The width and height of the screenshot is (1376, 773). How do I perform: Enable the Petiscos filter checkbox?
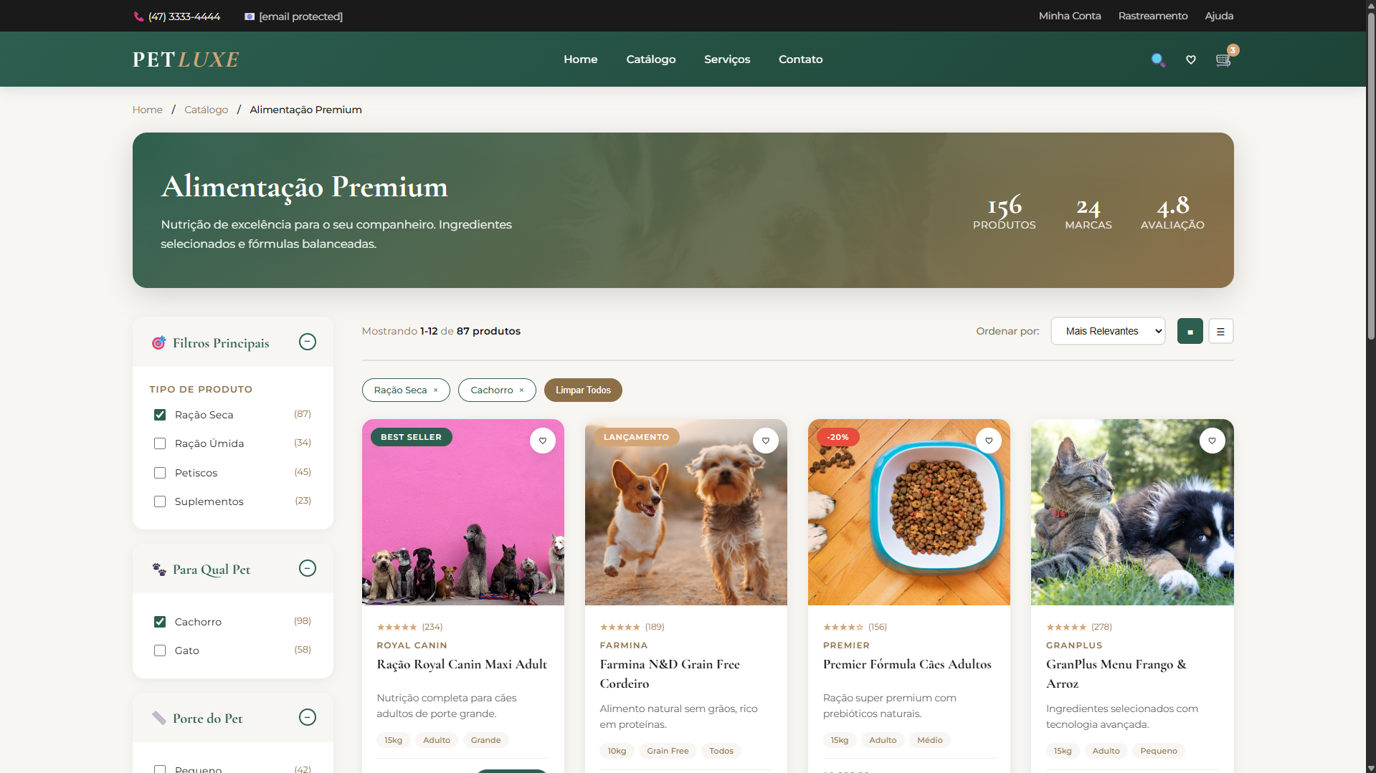(x=160, y=473)
